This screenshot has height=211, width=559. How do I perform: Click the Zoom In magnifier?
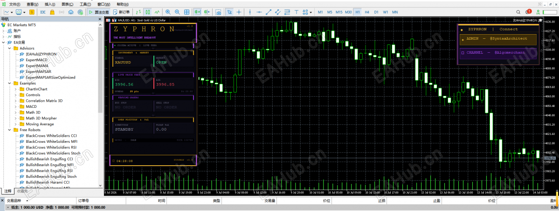[168, 12]
